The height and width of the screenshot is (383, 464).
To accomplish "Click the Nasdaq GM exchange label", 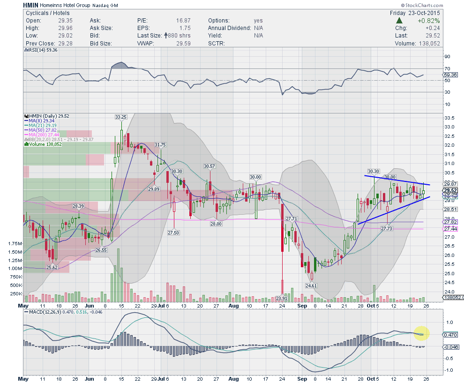I will pos(105,6).
